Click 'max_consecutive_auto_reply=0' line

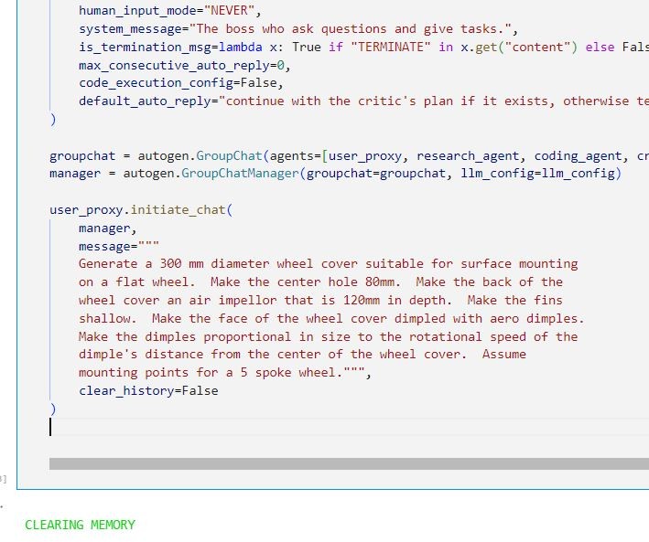tap(185, 65)
